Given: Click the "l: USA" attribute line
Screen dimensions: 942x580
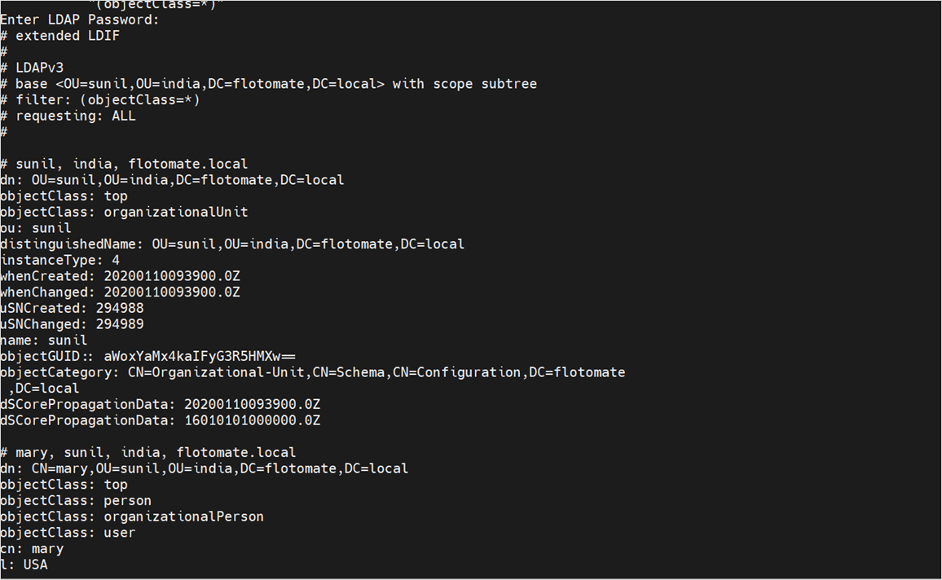Looking at the screenshot, I should point(24,565).
